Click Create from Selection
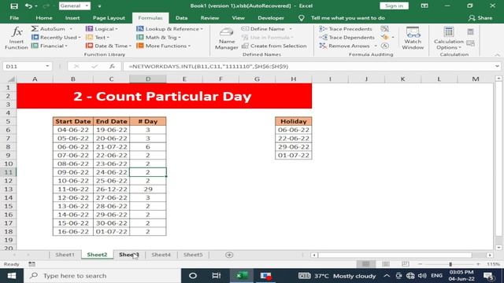This screenshot has height=283, width=504. pyautogui.click(x=274, y=46)
